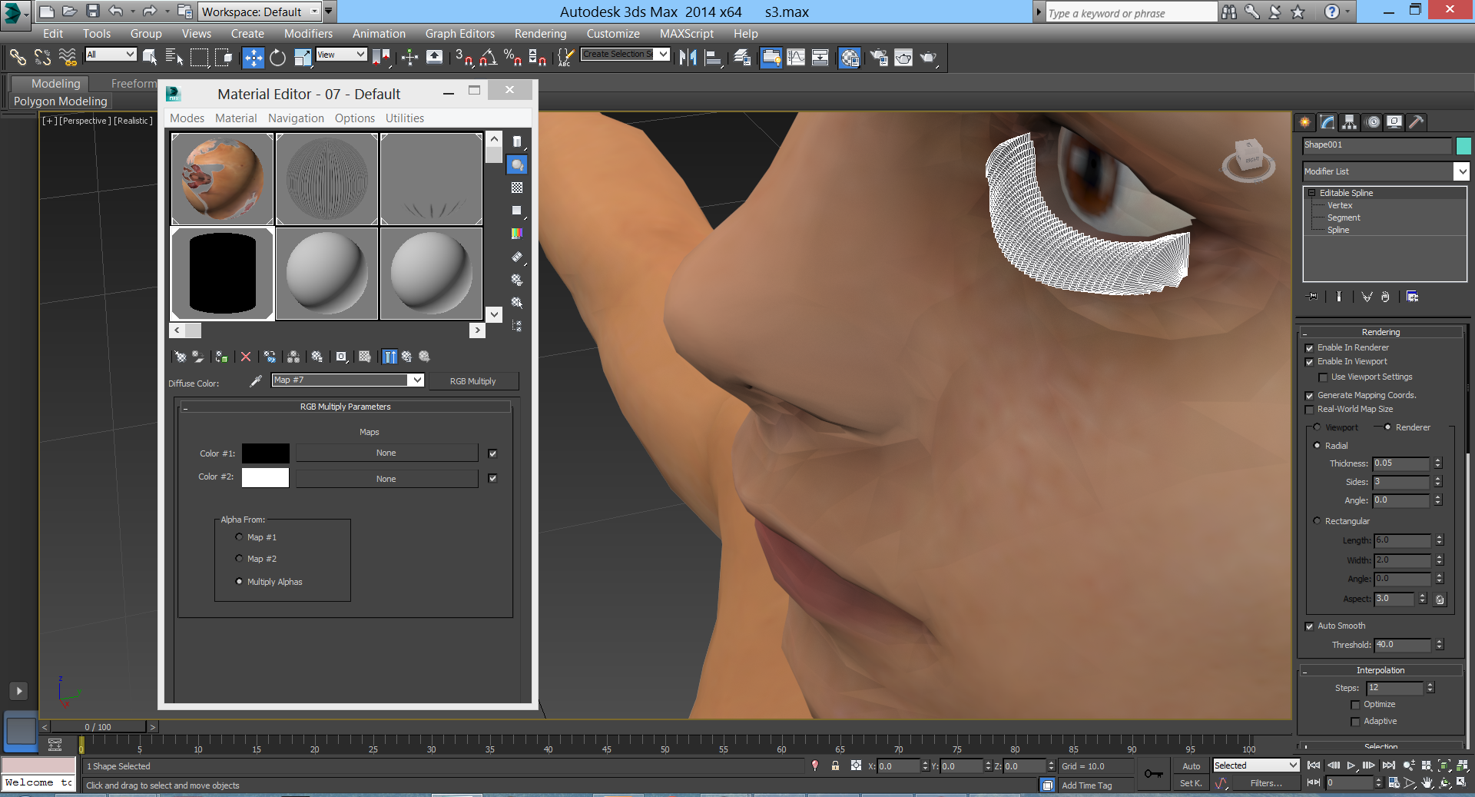The height and width of the screenshot is (797, 1475).
Task: Pick material from object with eyedropper
Action: pos(256,380)
